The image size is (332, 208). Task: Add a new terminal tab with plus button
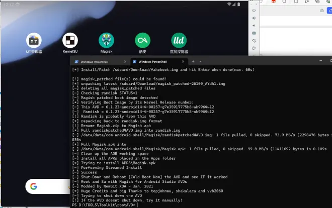click(193, 61)
